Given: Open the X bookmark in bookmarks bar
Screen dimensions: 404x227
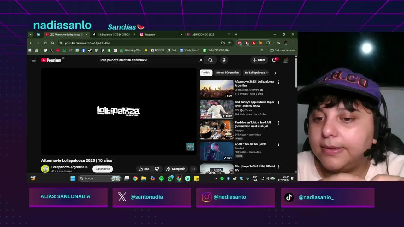Looking at the screenshot, I should tap(51, 50).
